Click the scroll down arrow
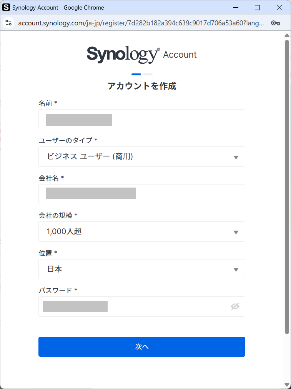This screenshot has width=291, height=389. [287, 384]
